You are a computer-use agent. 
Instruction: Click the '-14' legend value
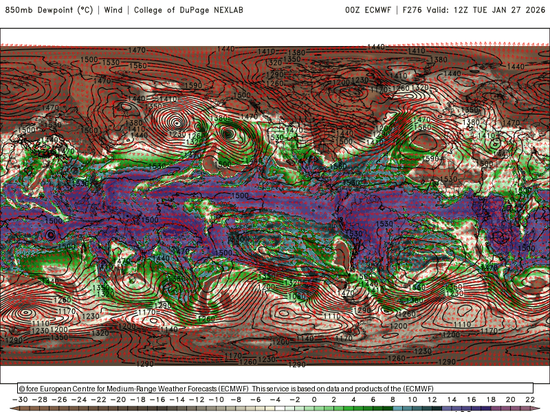[177, 400]
